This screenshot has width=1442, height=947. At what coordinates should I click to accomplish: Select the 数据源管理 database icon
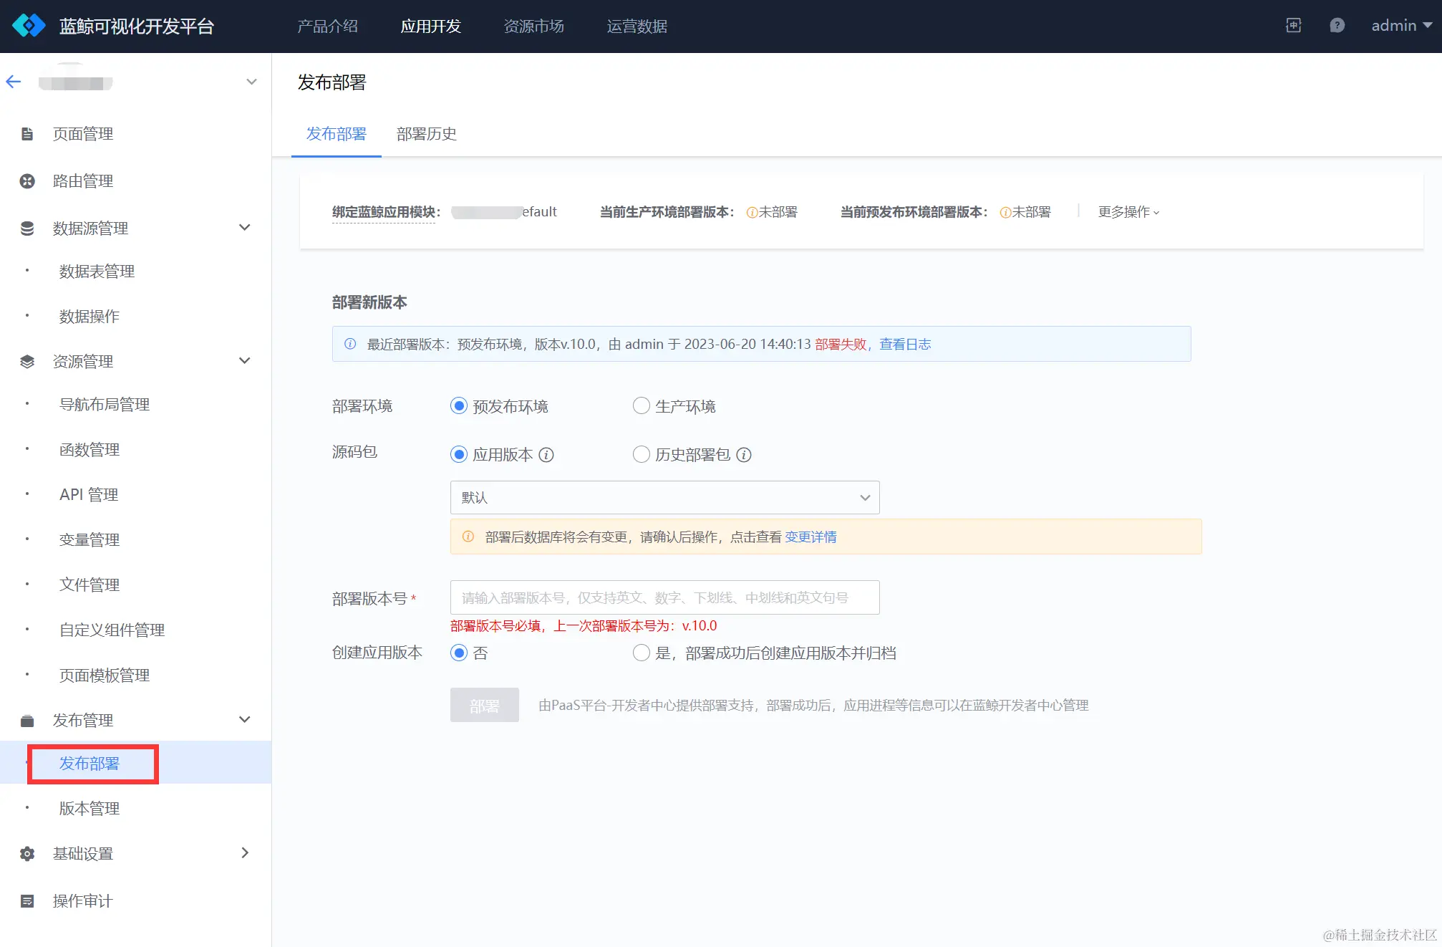(x=27, y=228)
